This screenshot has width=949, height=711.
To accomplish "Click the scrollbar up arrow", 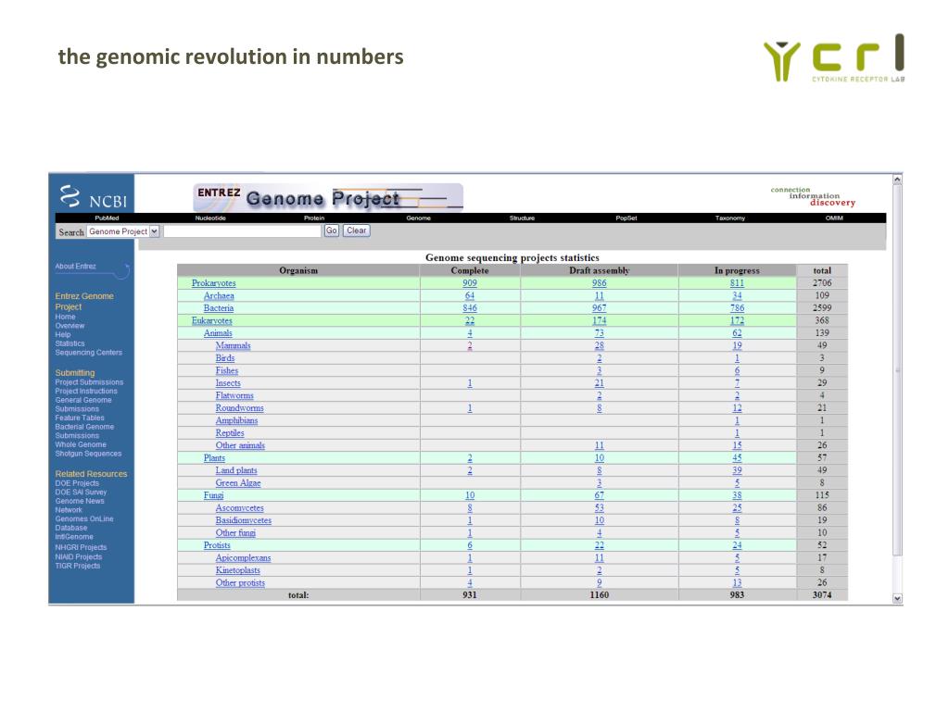I will click(x=897, y=180).
